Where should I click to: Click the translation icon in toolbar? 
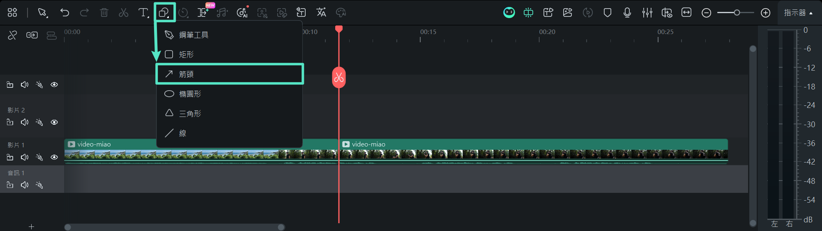pyautogui.click(x=321, y=13)
